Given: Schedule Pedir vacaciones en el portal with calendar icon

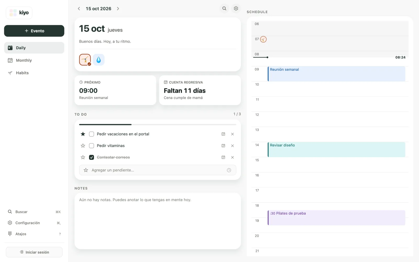Looking at the screenshot, I should (223, 134).
